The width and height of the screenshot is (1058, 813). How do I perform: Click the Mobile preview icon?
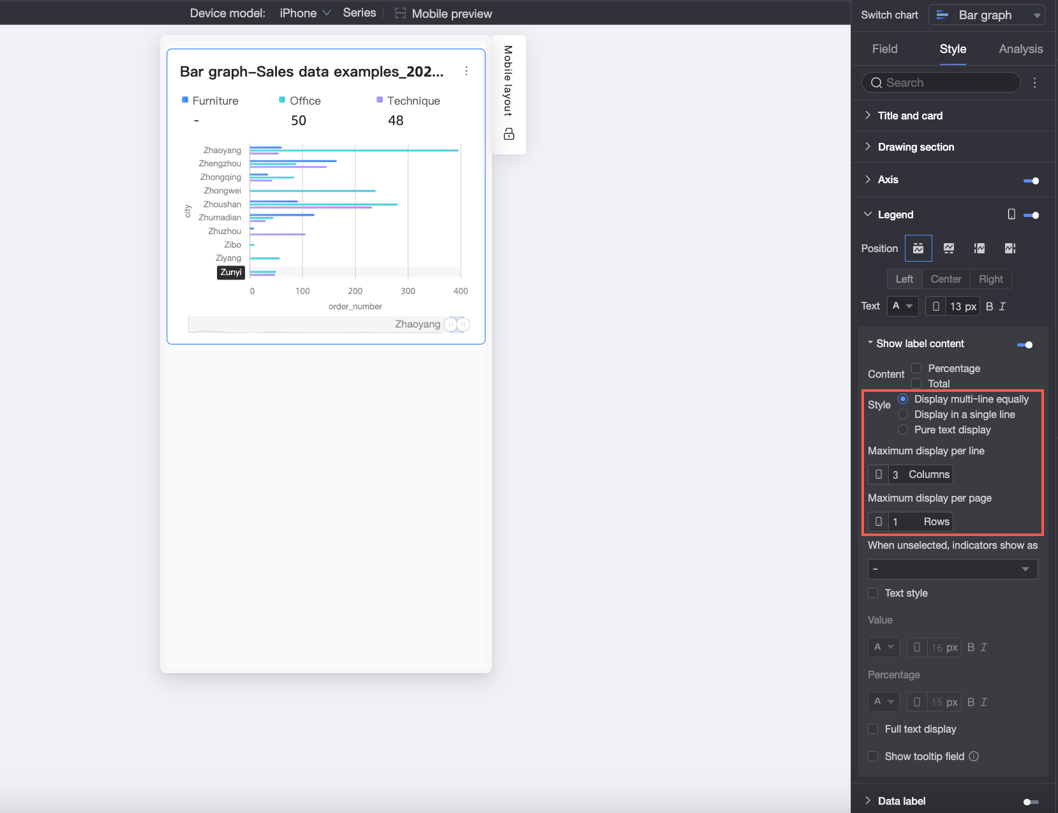click(400, 13)
